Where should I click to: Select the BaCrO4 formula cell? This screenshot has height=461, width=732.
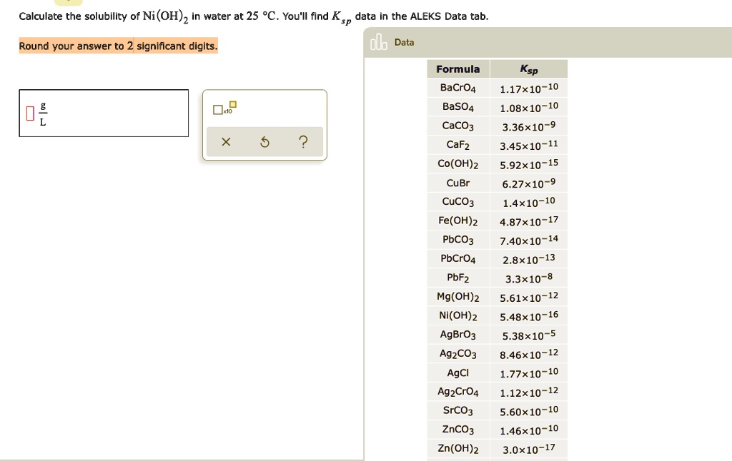coord(457,87)
